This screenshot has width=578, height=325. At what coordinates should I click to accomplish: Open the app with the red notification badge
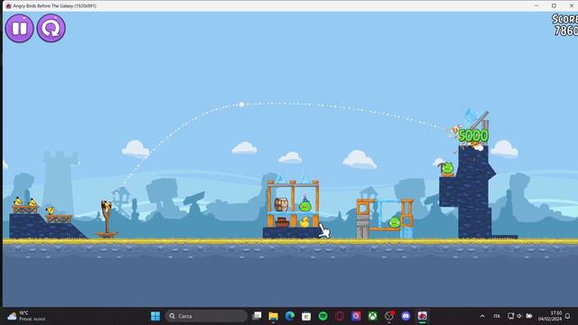click(389, 316)
